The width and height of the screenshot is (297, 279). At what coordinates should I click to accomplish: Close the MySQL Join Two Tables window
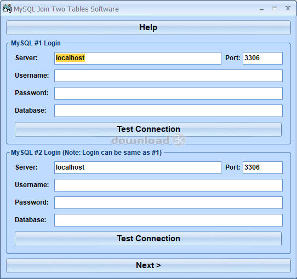pos(288,8)
